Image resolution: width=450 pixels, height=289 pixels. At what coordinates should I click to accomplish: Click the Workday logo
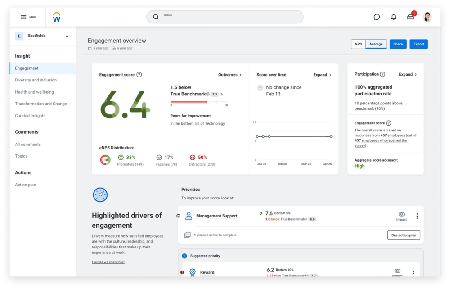coord(56,17)
